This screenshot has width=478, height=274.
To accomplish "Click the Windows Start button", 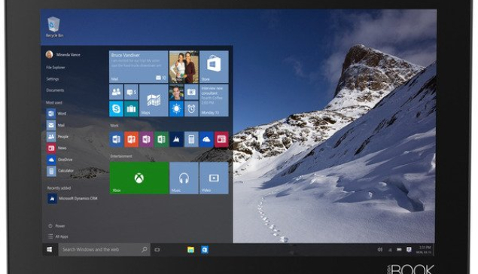I will point(50,250).
